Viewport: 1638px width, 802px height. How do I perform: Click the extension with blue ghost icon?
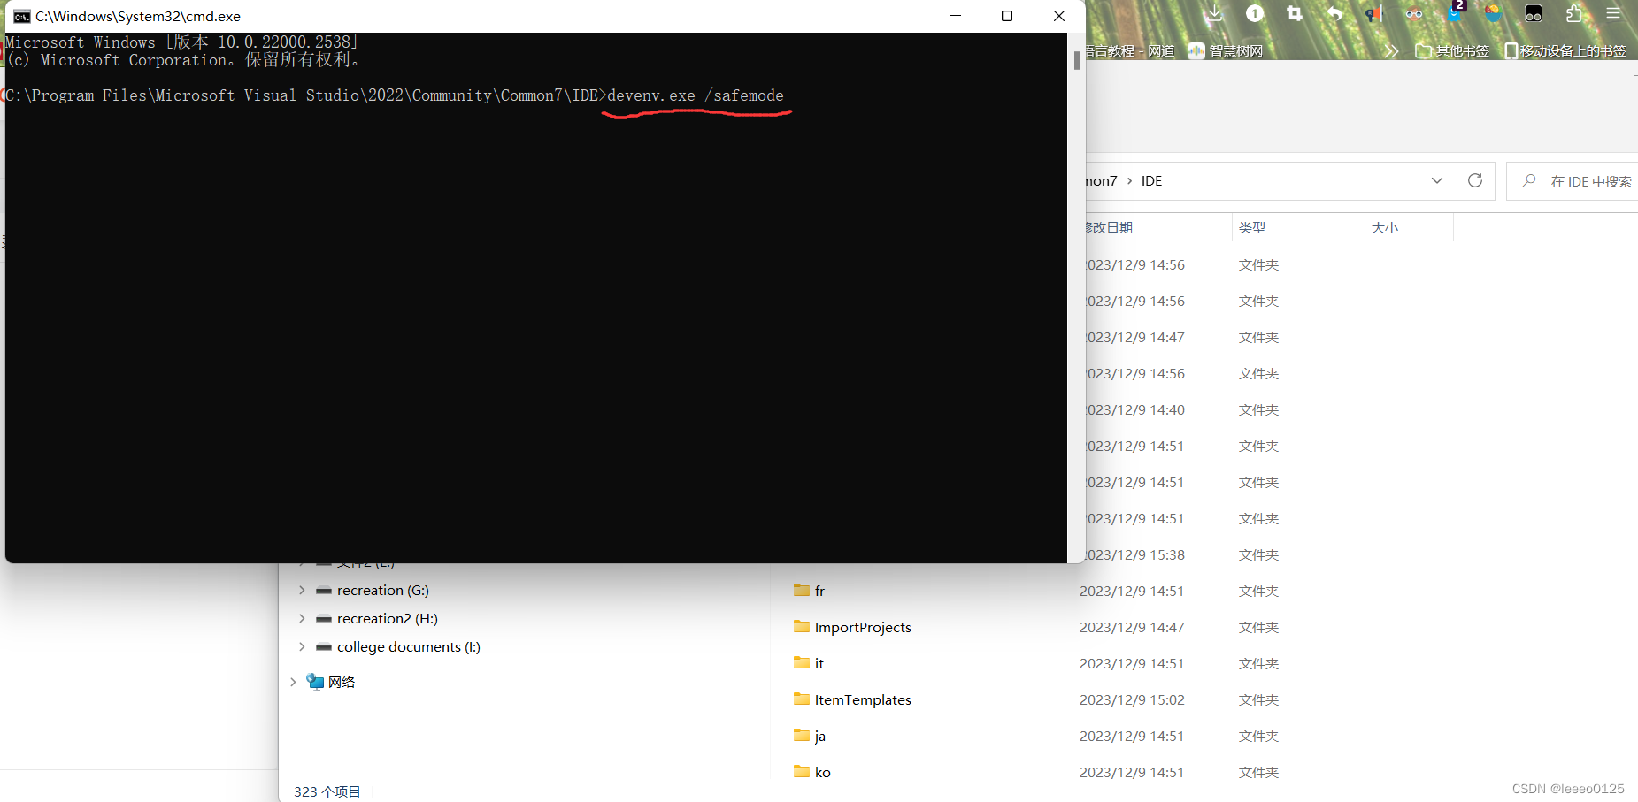tap(1454, 14)
